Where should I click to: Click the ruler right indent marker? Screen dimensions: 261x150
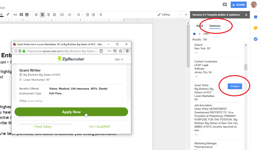tap(123, 20)
